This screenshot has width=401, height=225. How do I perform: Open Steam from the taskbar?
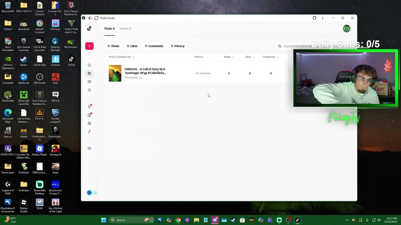(233, 220)
